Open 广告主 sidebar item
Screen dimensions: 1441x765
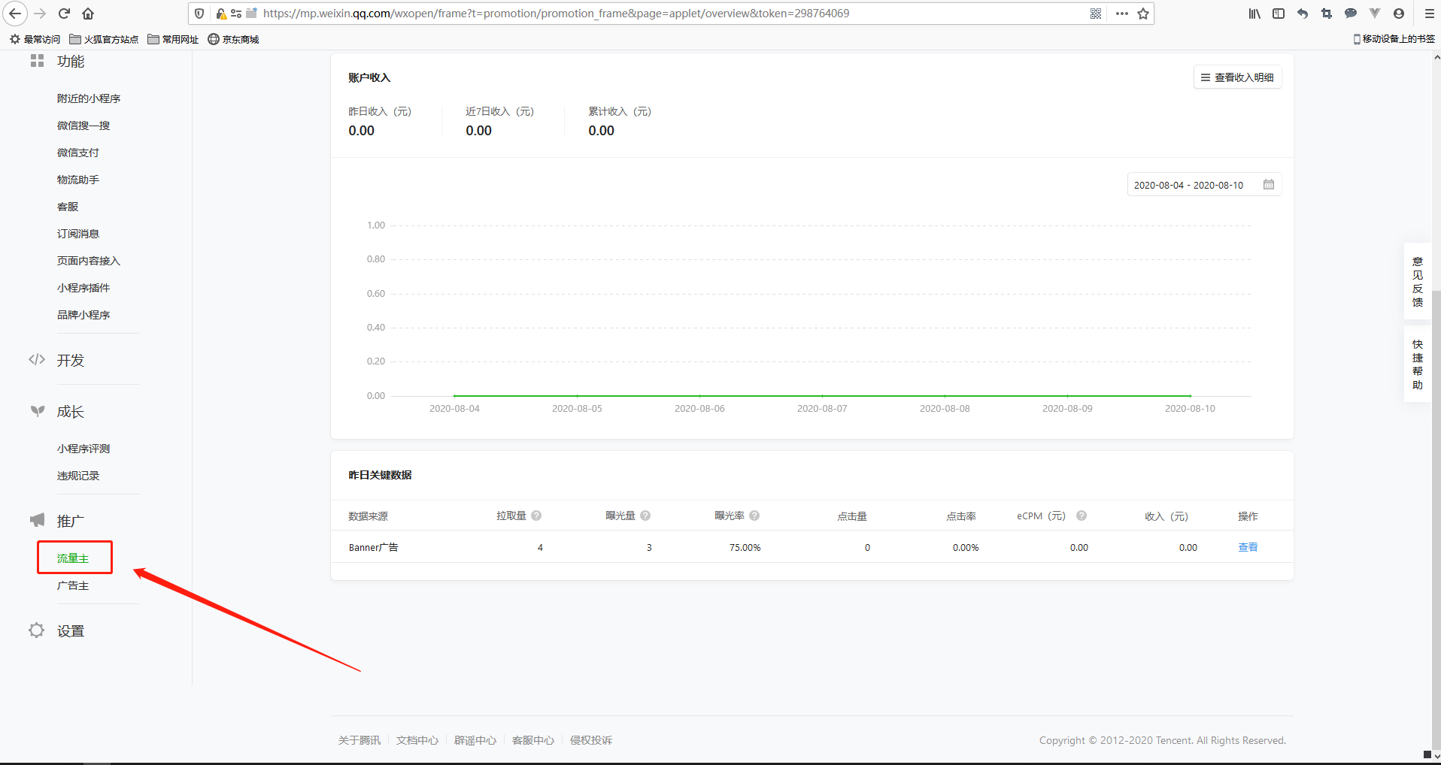click(x=73, y=585)
